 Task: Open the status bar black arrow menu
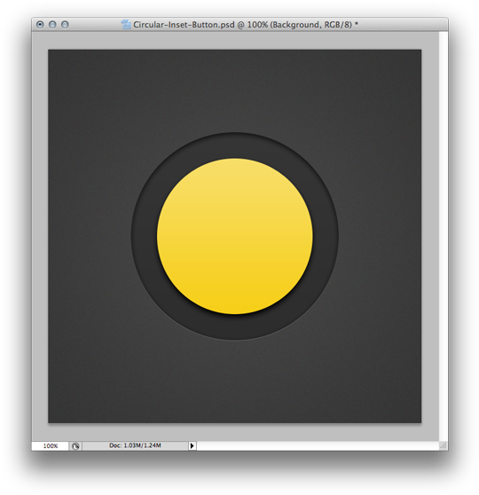192,445
